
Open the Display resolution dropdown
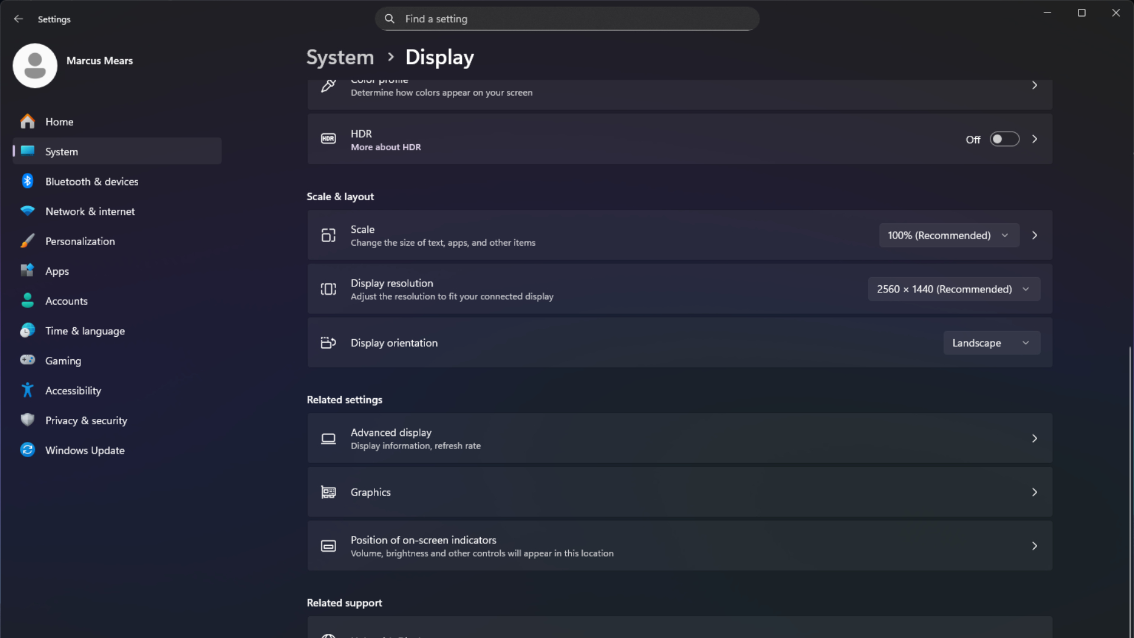click(953, 289)
